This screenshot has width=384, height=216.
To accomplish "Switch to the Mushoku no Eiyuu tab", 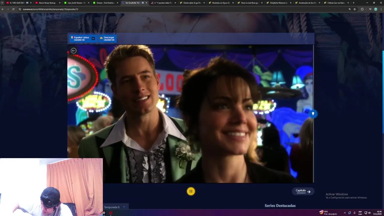I will [221, 3].
